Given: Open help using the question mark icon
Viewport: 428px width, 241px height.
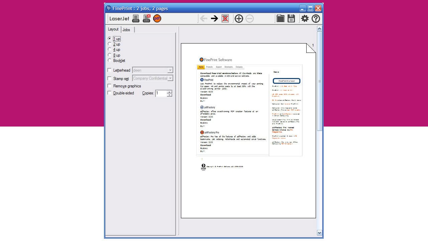Looking at the screenshot, I should (x=316, y=18).
